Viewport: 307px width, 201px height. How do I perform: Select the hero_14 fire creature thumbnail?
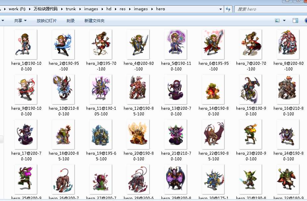click(213, 89)
